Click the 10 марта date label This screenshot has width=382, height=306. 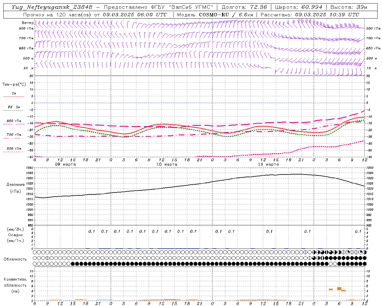(167, 164)
